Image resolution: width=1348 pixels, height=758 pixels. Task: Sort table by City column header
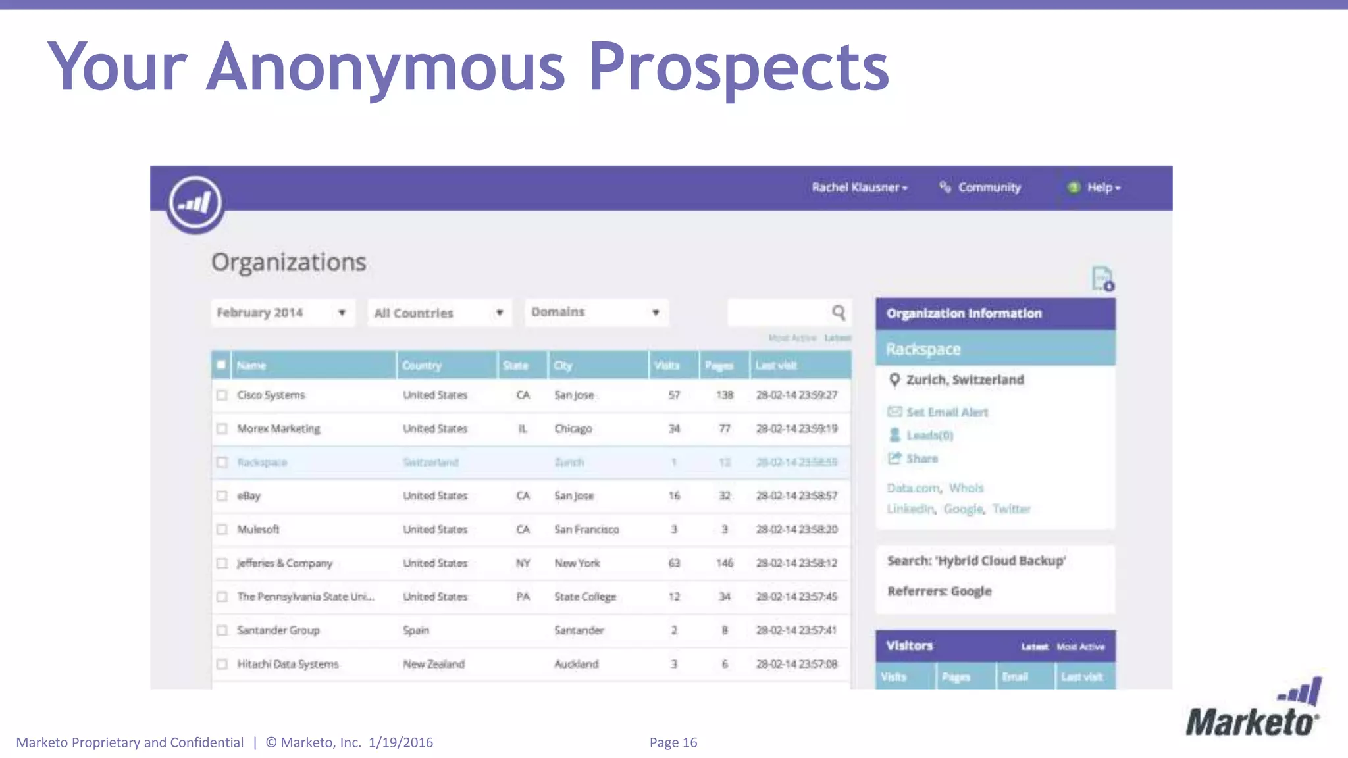(598, 365)
